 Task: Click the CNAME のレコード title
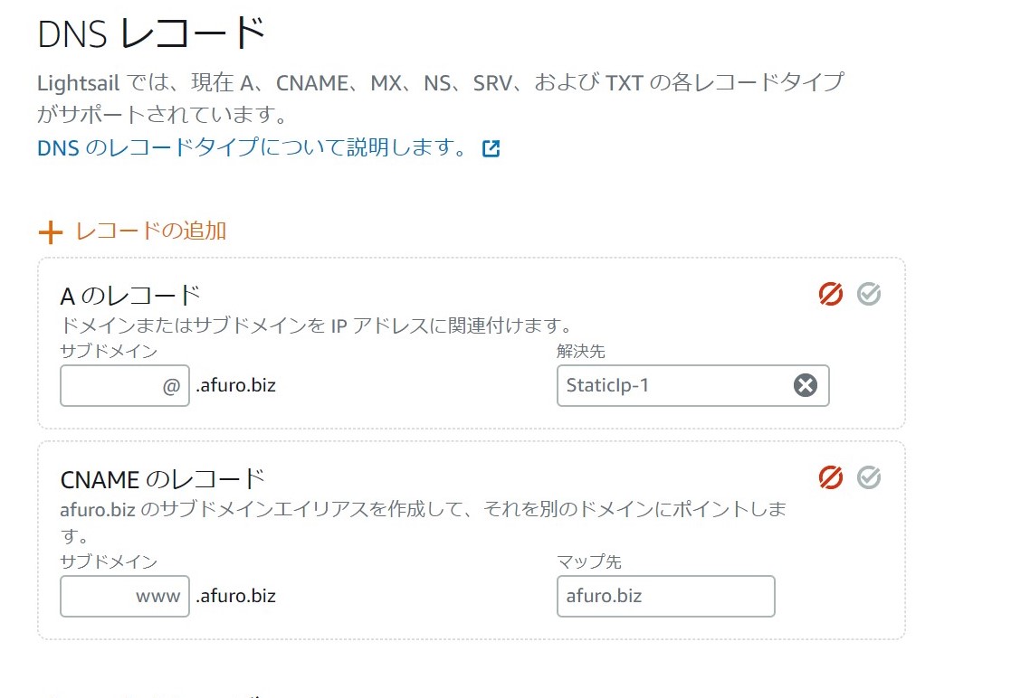[x=163, y=477]
